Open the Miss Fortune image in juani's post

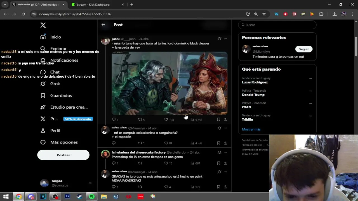click(x=169, y=83)
